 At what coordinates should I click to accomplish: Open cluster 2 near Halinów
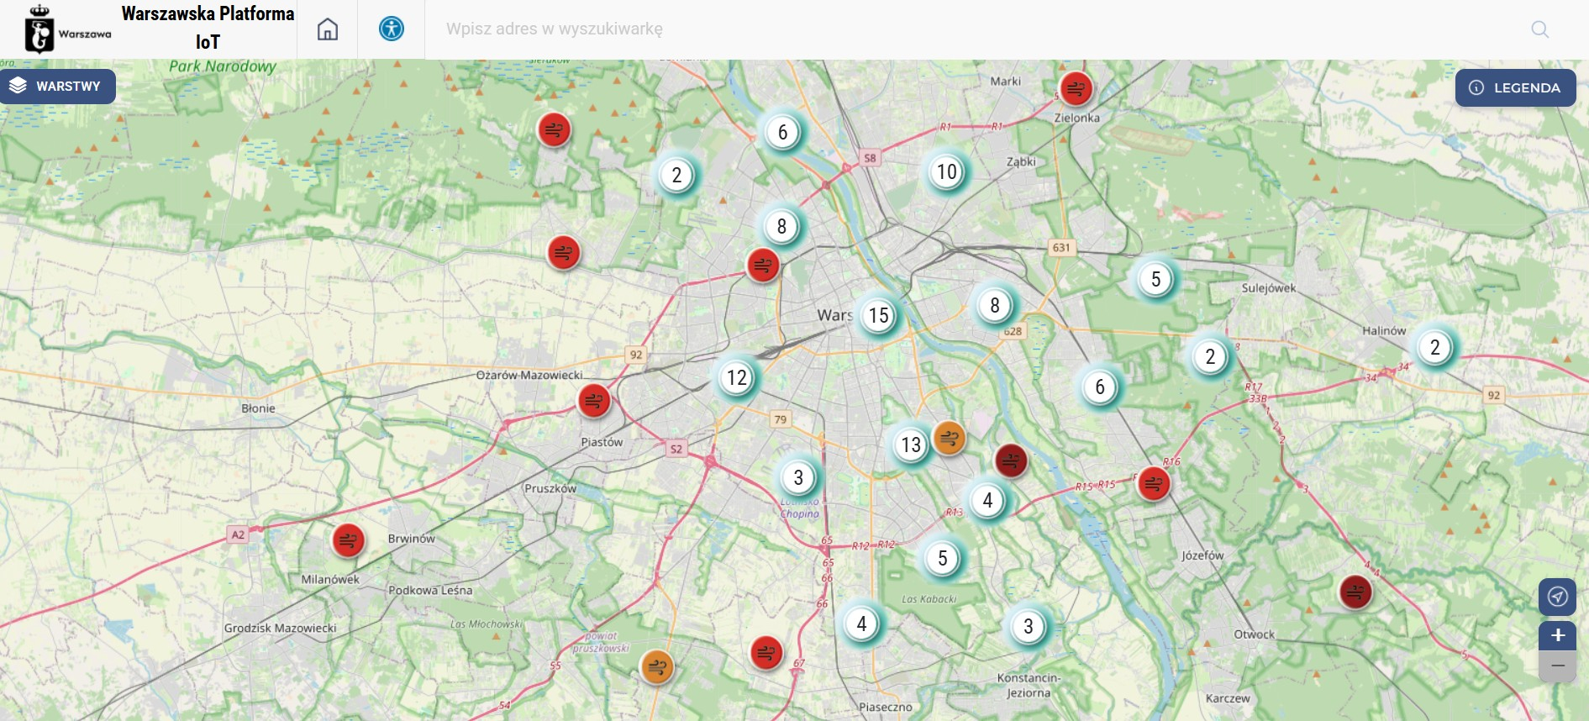[1435, 348]
